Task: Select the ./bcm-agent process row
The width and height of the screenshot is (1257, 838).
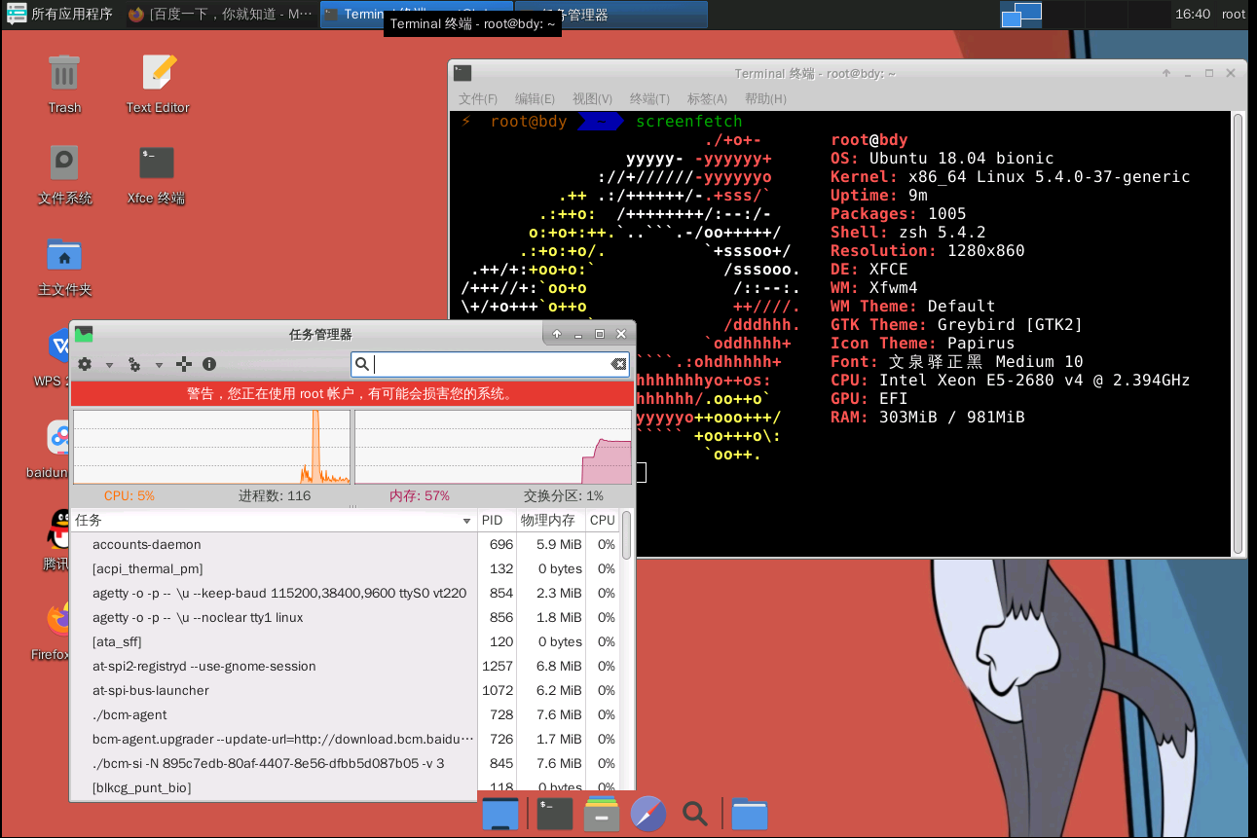Action: point(345,714)
